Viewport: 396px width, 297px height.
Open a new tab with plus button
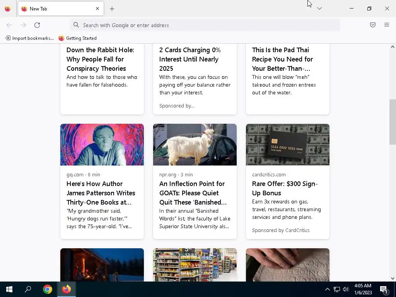tap(112, 9)
